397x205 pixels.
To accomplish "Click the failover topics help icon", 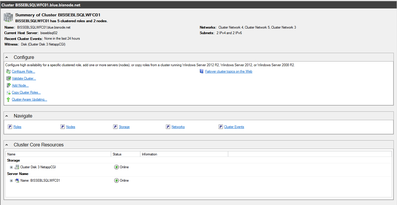I will [202, 71].
